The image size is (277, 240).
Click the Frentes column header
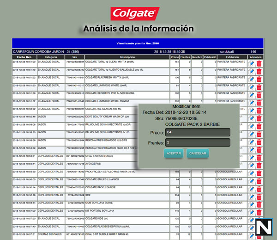tap(185, 57)
